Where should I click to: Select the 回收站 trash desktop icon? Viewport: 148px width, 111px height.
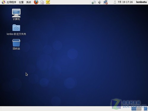click(16, 44)
